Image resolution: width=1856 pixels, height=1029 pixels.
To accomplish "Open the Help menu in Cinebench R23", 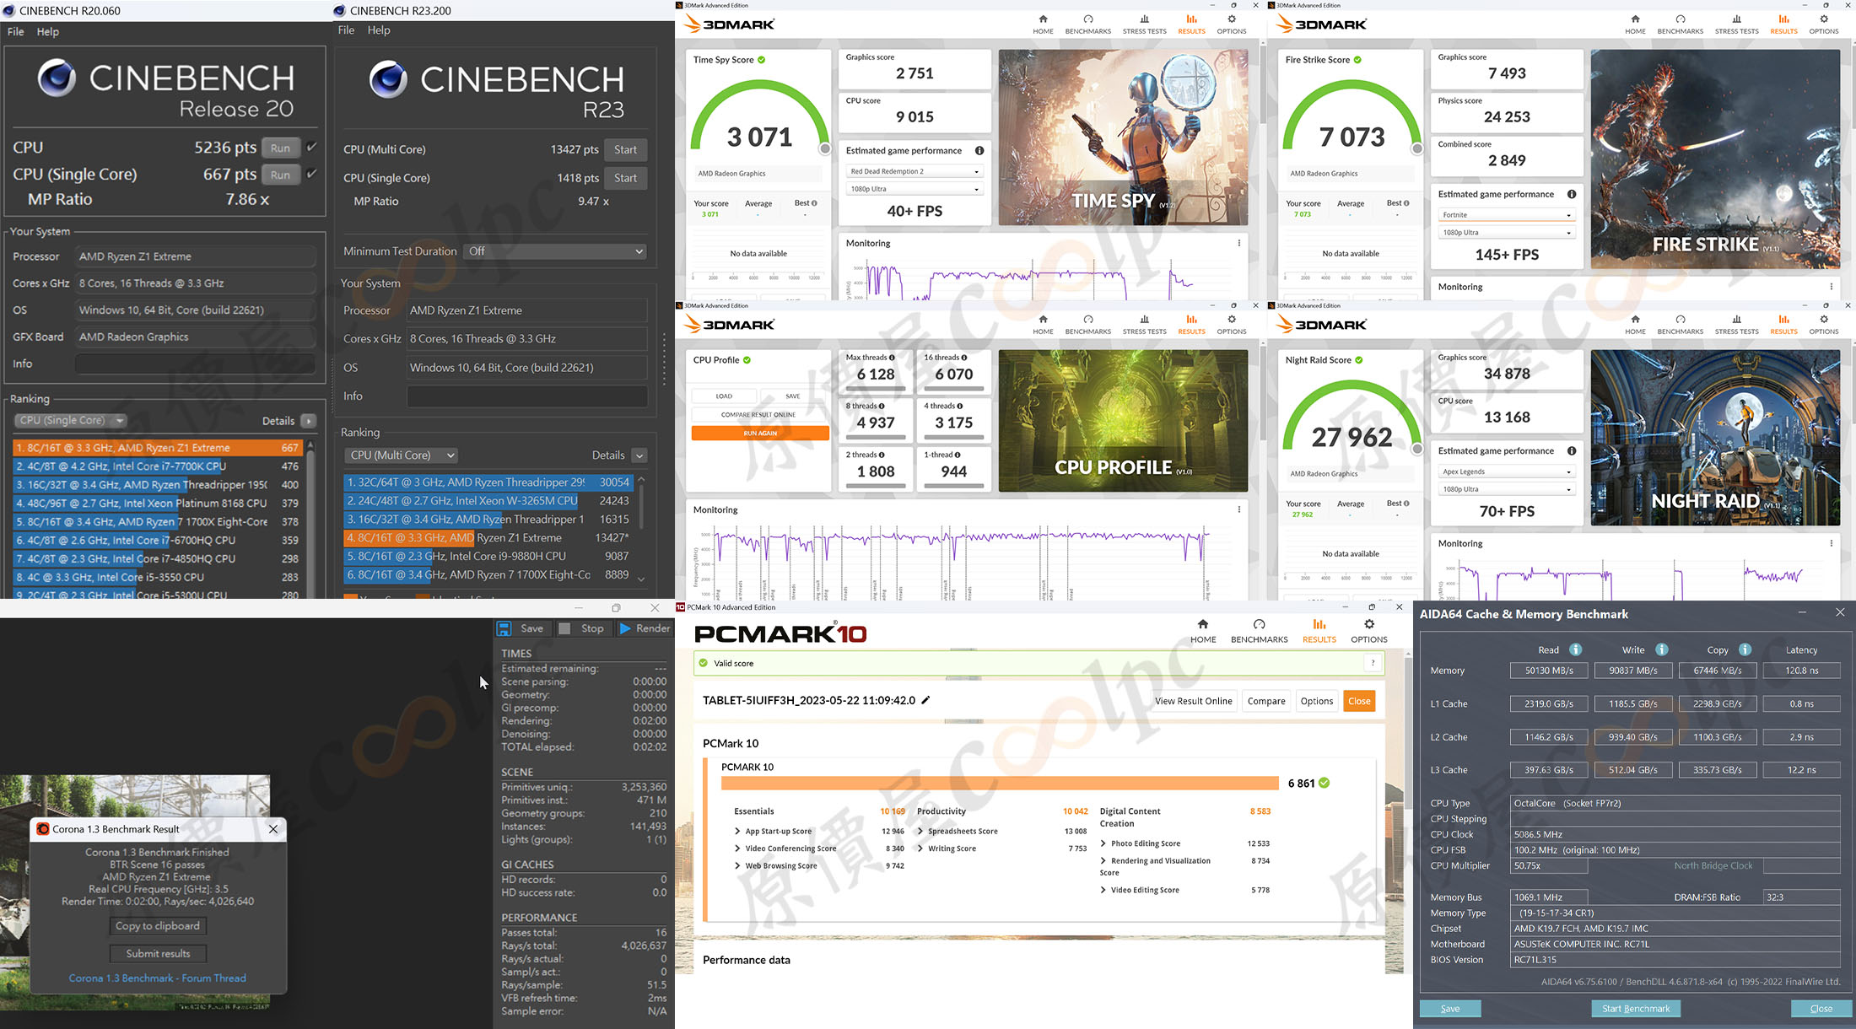I will tap(379, 30).
